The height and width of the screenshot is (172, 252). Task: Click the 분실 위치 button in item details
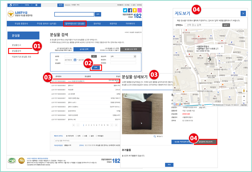pyautogui.click(x=202, y=107)
